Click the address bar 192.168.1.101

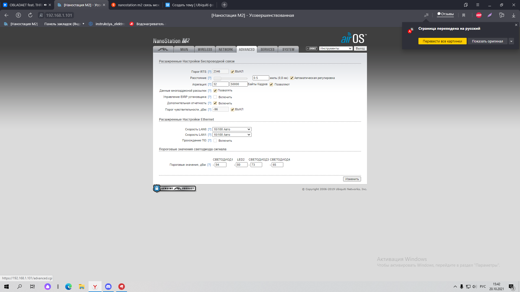click(x=59, y=15)
